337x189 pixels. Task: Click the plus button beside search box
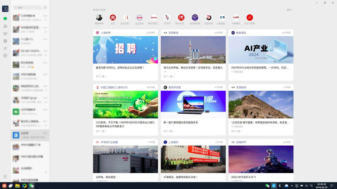tap(45, 8)
